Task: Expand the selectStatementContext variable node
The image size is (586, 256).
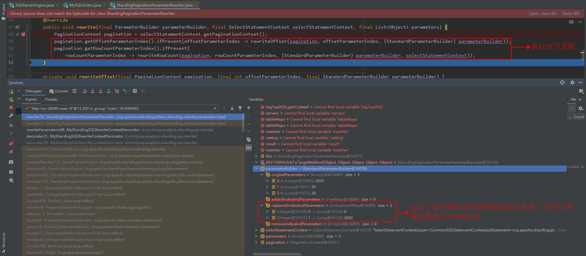Action: click(256, 230)
